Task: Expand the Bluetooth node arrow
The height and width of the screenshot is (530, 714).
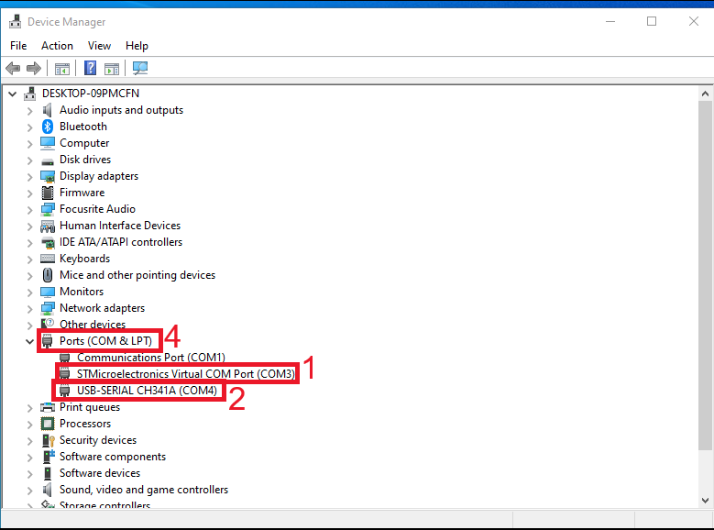Action: (29, 127)
